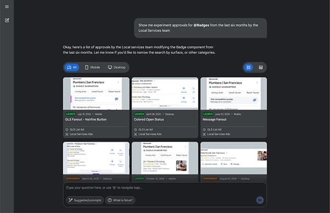Viewport: 330px width, 213px height.
Task: Click GLS List Ad on Message Fanout card
Action: [x=215, y=129]
